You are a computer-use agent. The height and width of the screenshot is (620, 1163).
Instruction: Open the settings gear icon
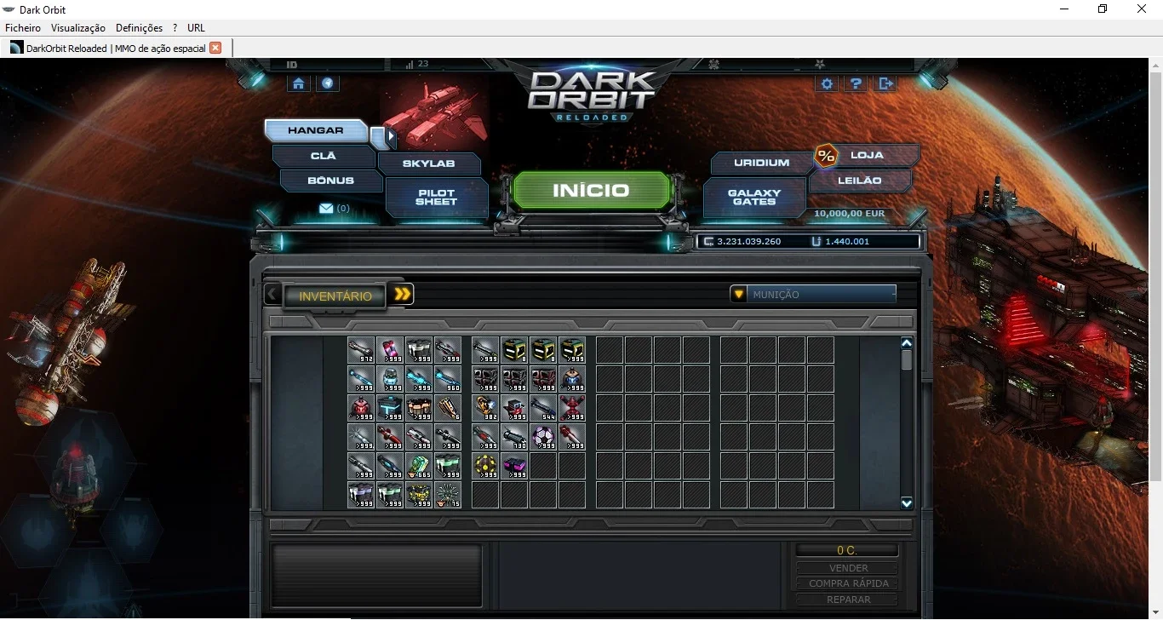pyautogui.click(x=827, y=83)
